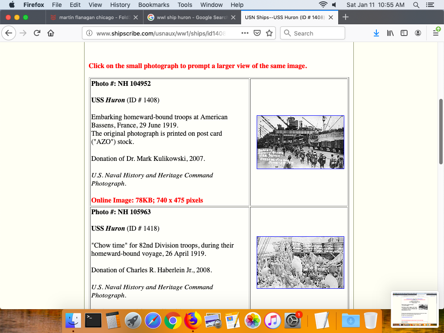Viewport: 444px width, 333px height.
Task: Open the Firefox hamburger menu
Action: click(x=435, y=33)
